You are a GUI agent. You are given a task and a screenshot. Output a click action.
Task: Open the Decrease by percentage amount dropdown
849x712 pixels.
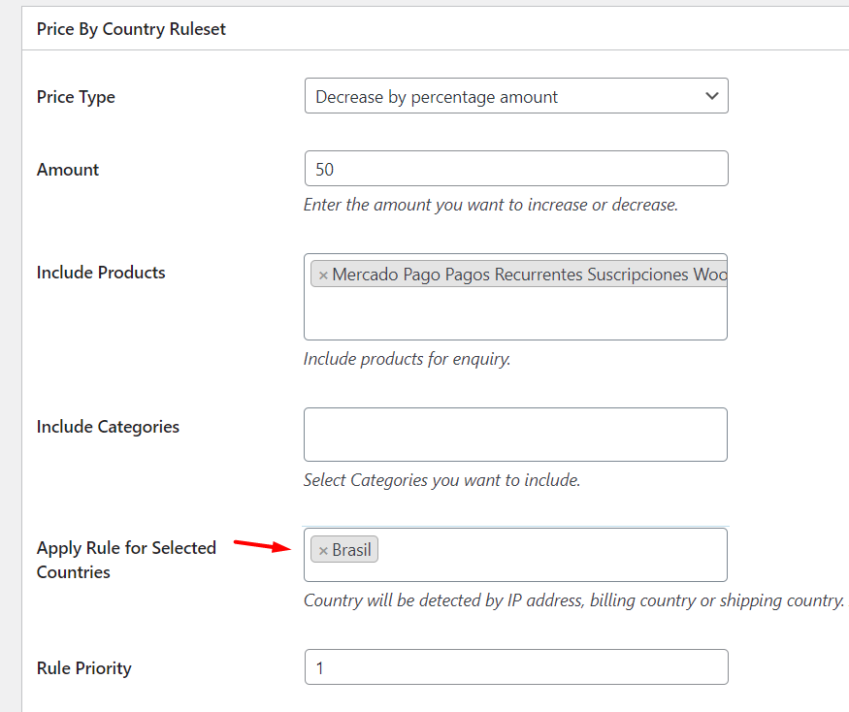tap(516, 96)
